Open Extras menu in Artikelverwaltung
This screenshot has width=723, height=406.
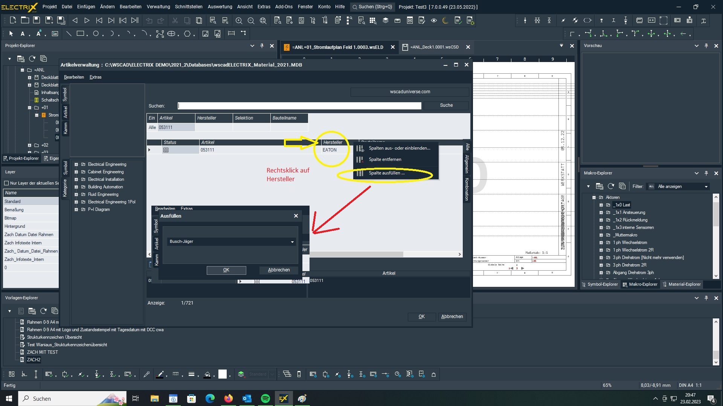click(96, 77)
